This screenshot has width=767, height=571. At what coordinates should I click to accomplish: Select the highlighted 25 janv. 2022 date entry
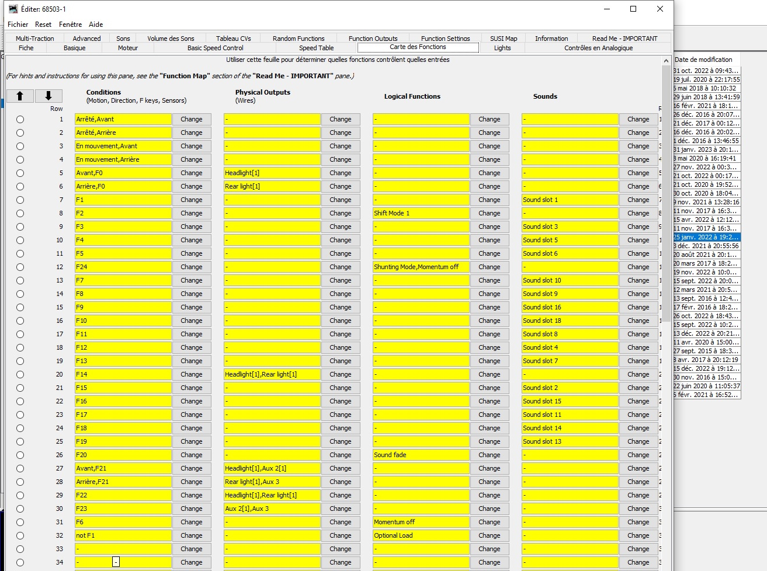pyautogui.click(x=707, y=237)
